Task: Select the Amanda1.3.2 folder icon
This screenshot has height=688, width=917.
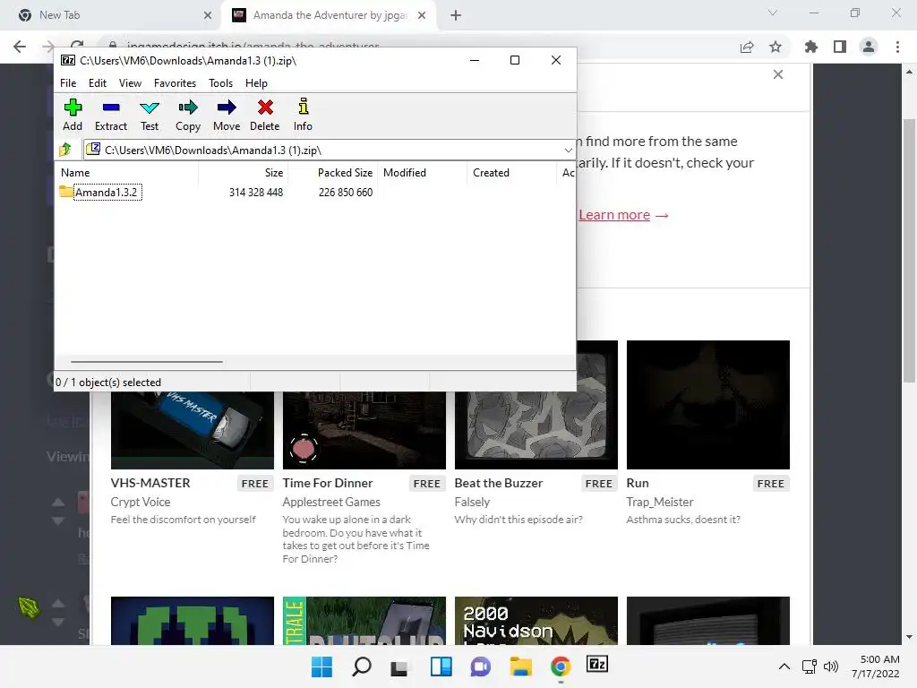Action: click(x=65, y=192)
